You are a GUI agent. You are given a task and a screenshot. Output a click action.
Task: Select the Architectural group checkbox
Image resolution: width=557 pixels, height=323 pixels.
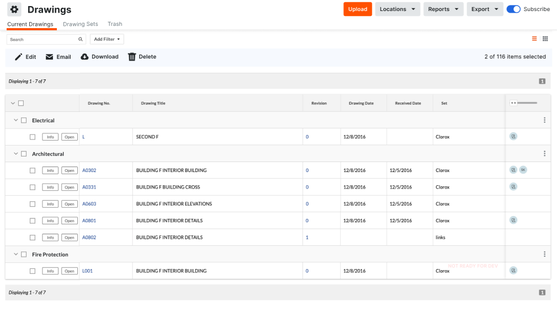(x=24, y=154)
